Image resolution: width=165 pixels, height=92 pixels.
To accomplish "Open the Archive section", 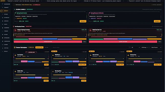I will point(6,21).
